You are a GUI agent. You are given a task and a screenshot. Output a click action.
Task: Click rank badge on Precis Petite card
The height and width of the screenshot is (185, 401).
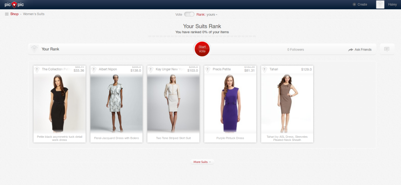(x=208, y=70)
